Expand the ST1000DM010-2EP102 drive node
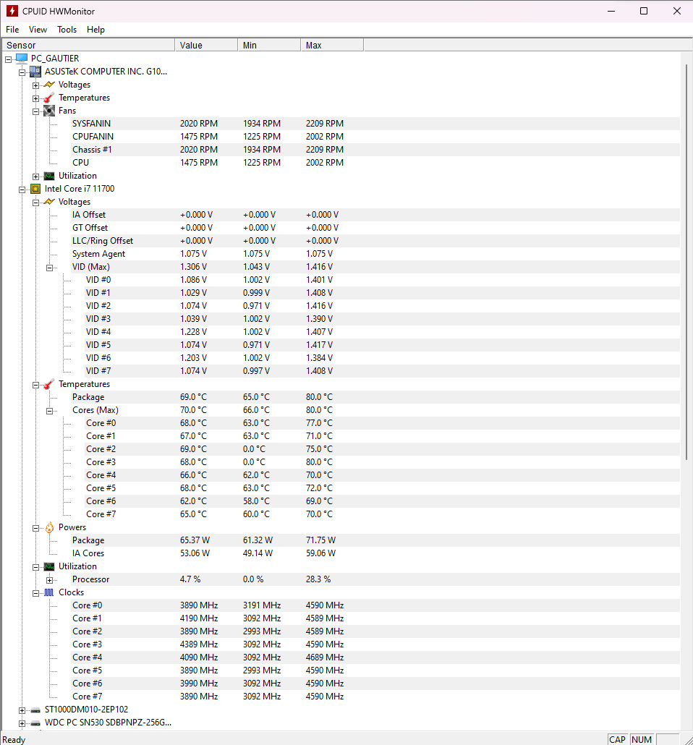This screenshot has height=745, width=693. 22,710
